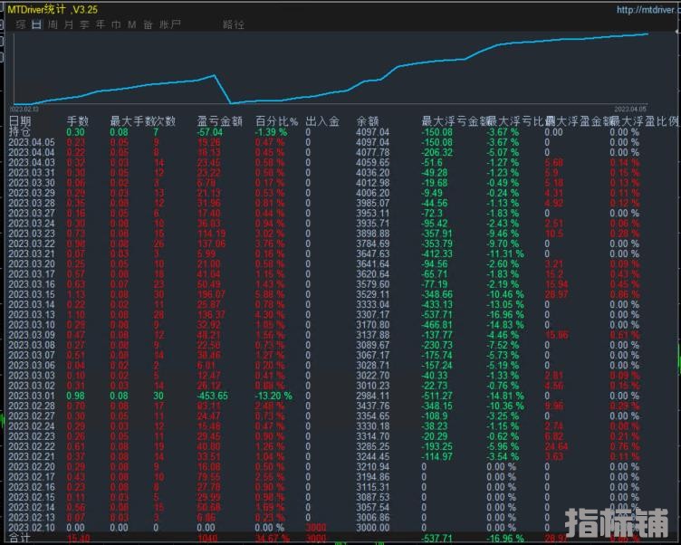Click the 日期 column header
This screenshot has height=545, width=681.
pyautogui.click(x=20, y=121)
